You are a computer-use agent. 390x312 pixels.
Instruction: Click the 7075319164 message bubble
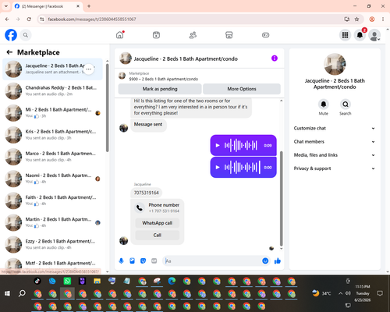pyautogui.click(x=146, y=193)
